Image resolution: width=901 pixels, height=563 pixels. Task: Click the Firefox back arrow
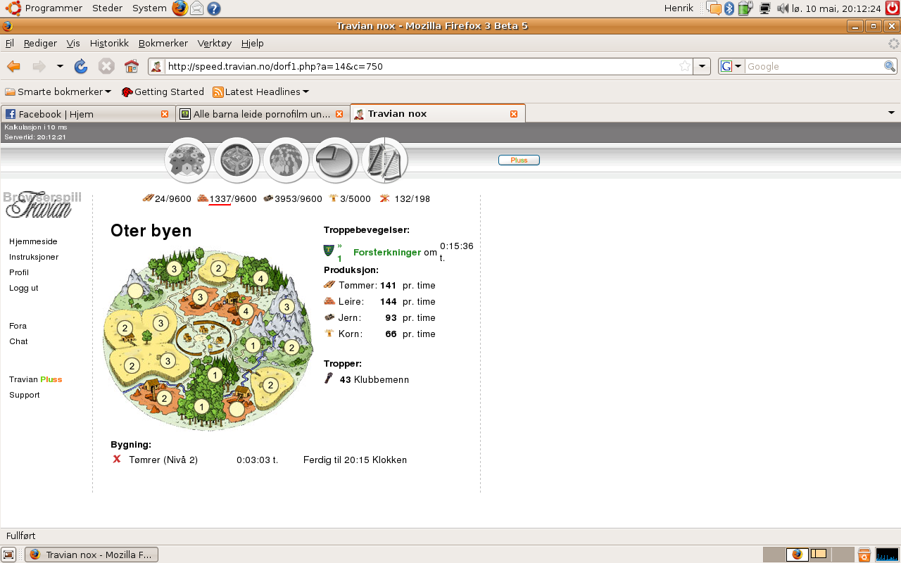[x=13, y=66]
